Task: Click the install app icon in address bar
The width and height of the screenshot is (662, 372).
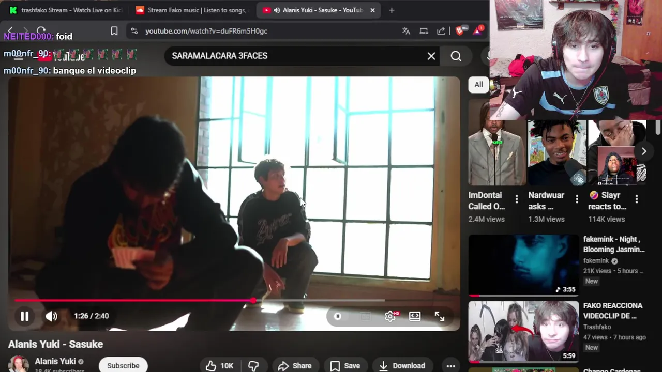Action: [424, 31]
